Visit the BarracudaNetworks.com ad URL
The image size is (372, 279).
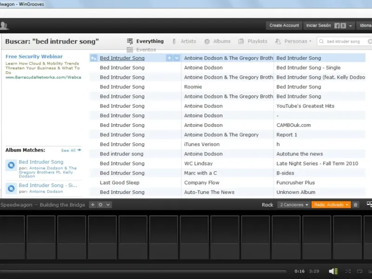43,77
